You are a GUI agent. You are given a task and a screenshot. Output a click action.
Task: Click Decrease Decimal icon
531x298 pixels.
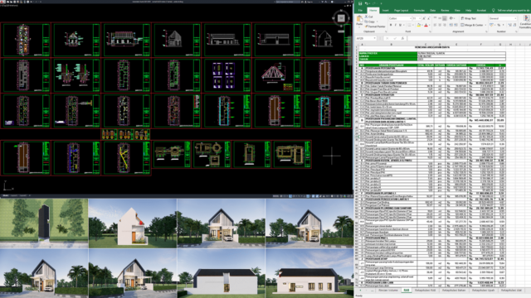point(514,25)
